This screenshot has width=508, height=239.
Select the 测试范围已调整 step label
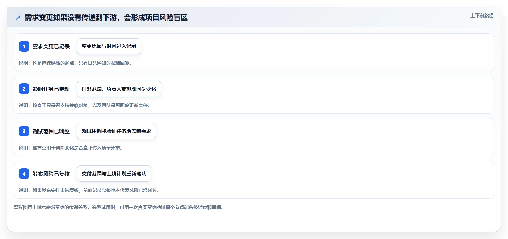tap(51, 131)
